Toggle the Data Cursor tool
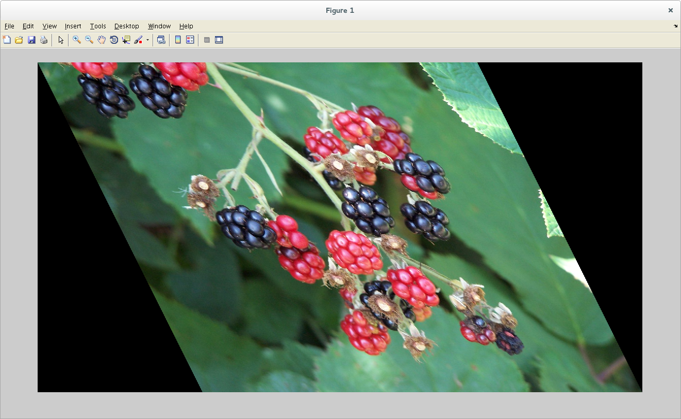 126,40
